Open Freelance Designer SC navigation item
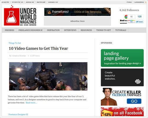Viewport: 148px width, 118px height. point(30,30)
